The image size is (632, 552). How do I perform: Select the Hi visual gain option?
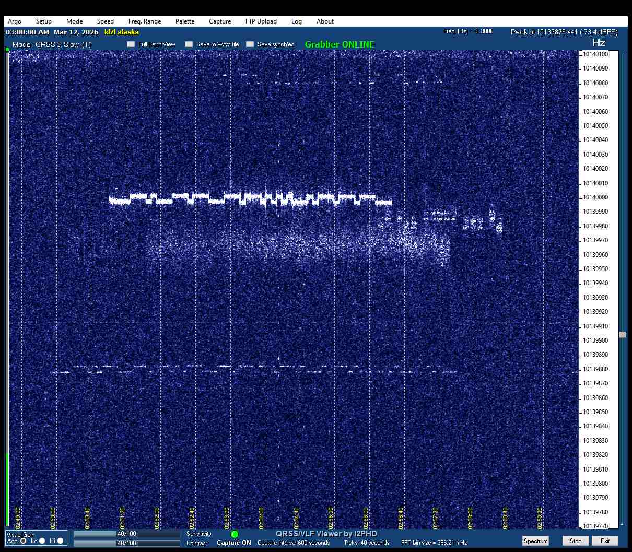(60, 541)
